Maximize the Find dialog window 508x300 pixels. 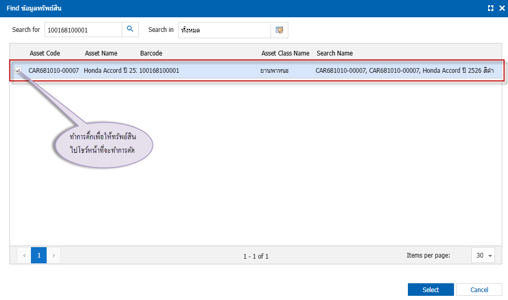tap(491, 8)
